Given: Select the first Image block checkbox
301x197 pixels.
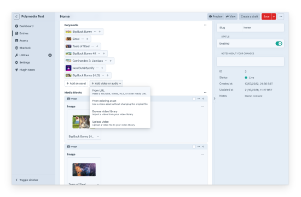Looking at the screenshot, I should pos(194,99).
